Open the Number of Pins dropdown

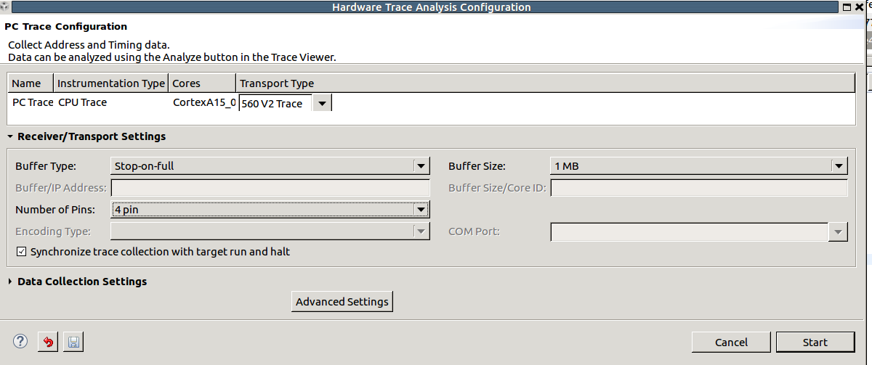click(420, 210)
